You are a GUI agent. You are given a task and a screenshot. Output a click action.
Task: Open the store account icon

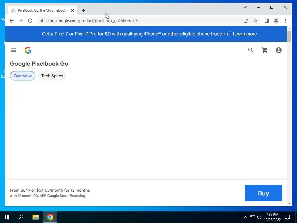[279, 50]
